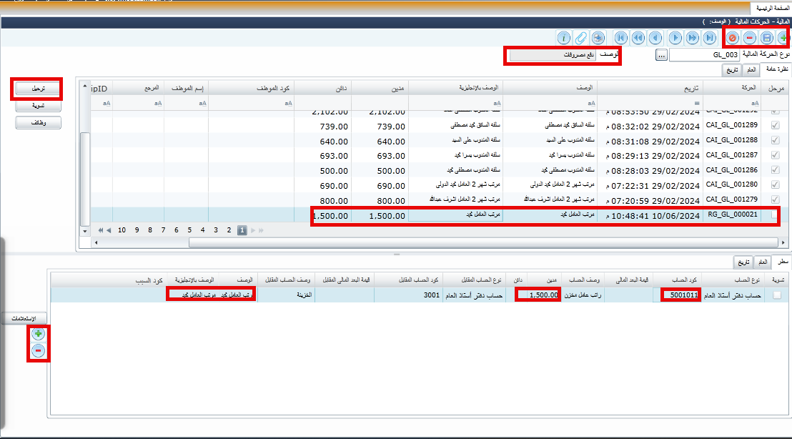Open filter operator of الحركة column

[754, 104]
